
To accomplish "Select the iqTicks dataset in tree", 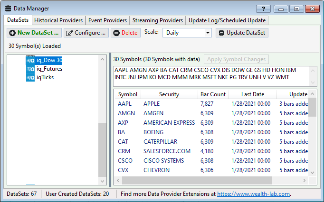I will click(45, 77).
